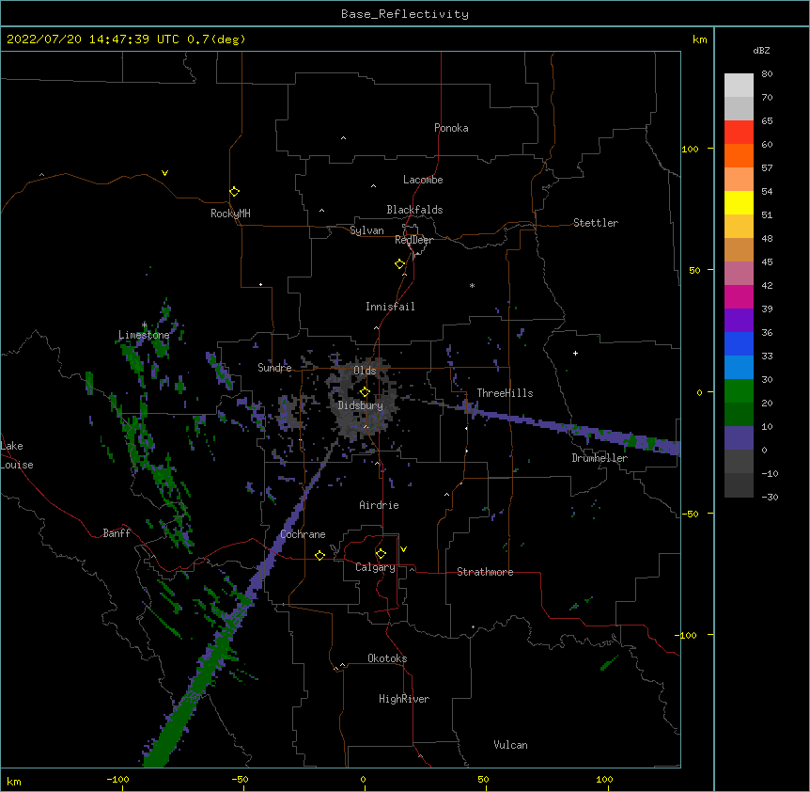The height and width of the screenshot is (792, 810).
Task: Click the Blackfalds label
Action: coord(414,210)
